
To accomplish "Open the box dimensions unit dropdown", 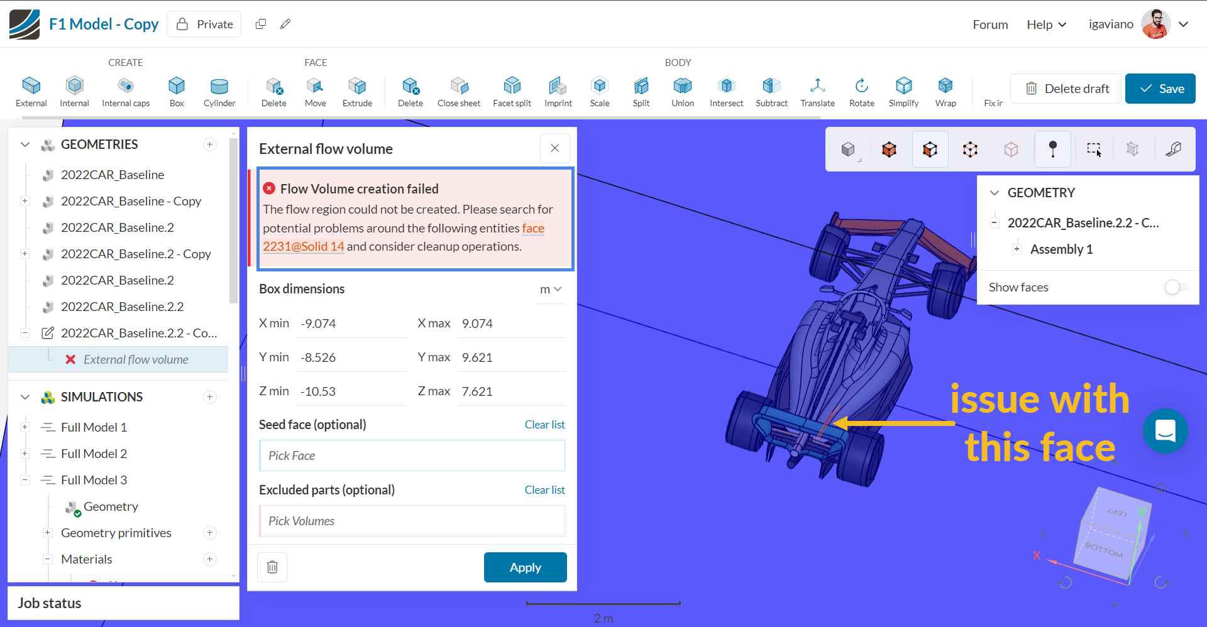I will [x=550, y=290].
